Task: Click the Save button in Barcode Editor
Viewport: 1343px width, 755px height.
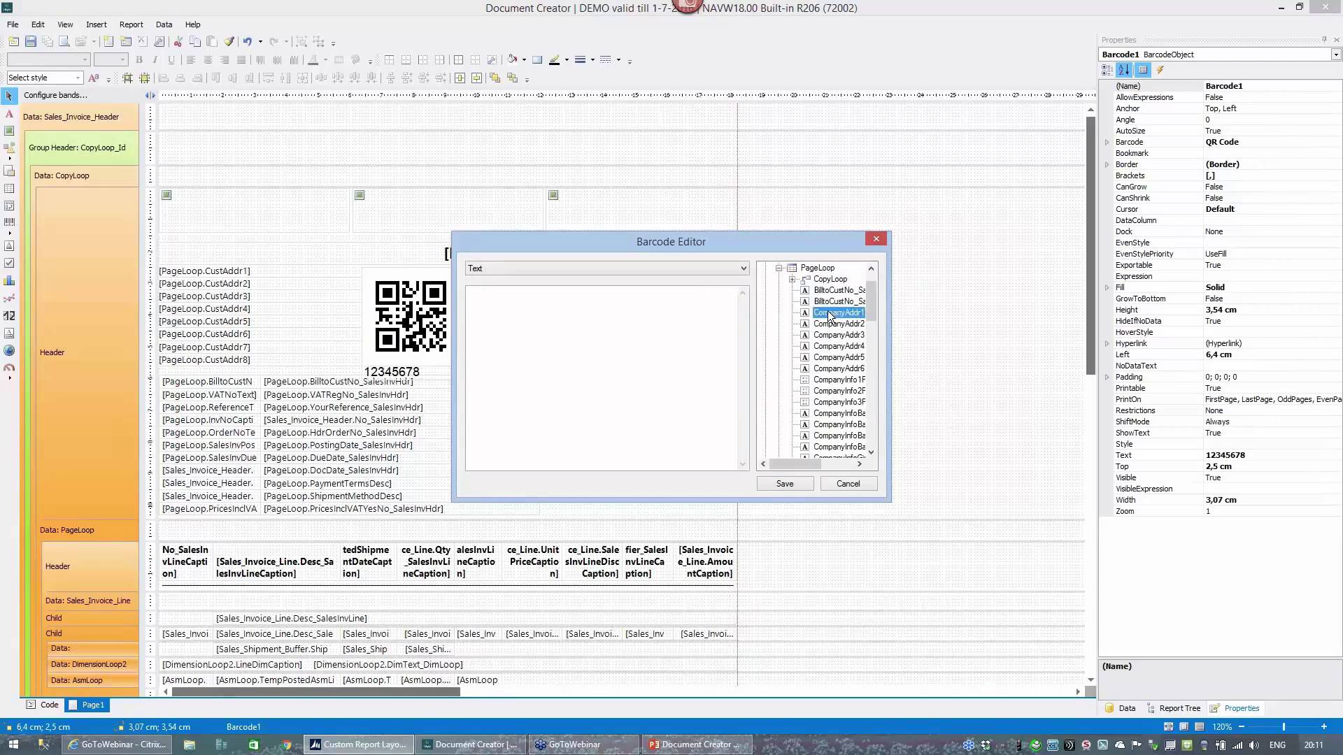Action: click(x=785, y=483)
